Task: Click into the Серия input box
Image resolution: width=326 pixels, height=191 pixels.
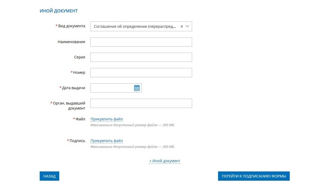Action: (x=141, y=57)
